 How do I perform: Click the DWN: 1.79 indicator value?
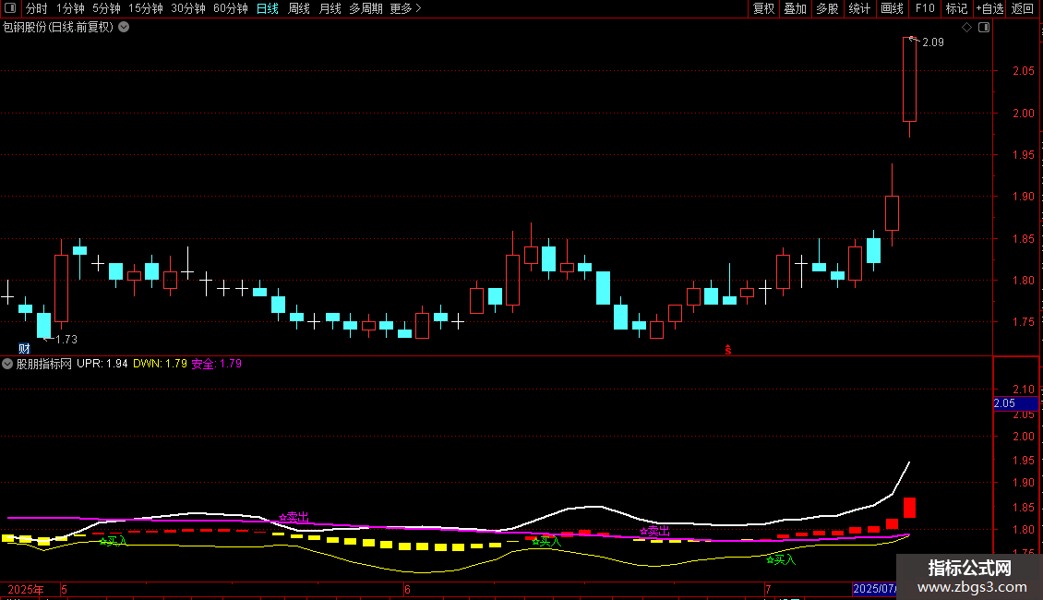[161, 364]
